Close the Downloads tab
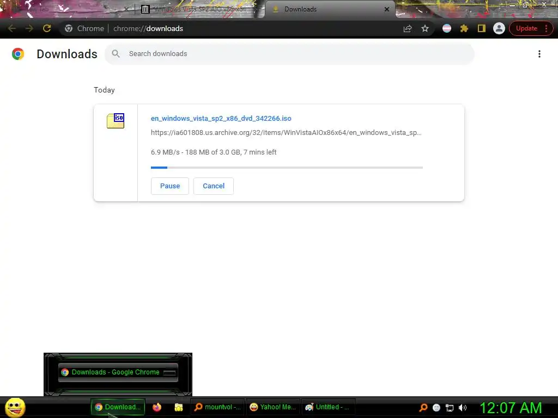 (x=387, y=9)
